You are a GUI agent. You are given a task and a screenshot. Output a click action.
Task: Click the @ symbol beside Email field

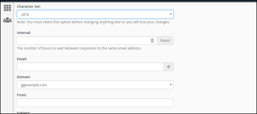pos(168,67)
